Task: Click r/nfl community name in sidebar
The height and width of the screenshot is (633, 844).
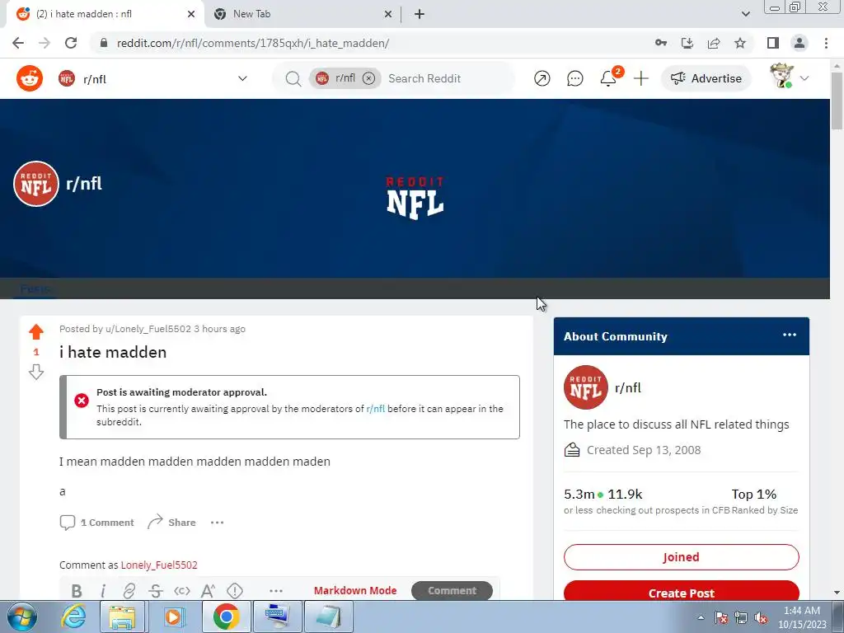Action: pyautogui.click(x=628, y=387)
